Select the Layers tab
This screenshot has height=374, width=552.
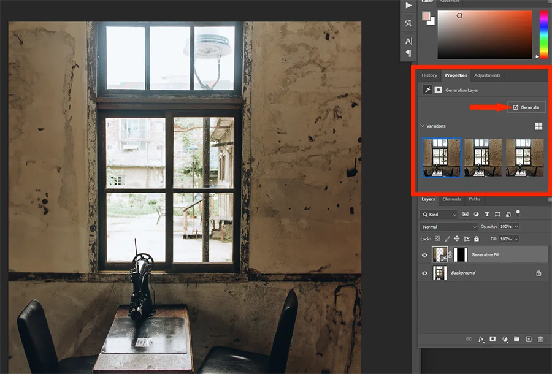(x=428, y=199)
